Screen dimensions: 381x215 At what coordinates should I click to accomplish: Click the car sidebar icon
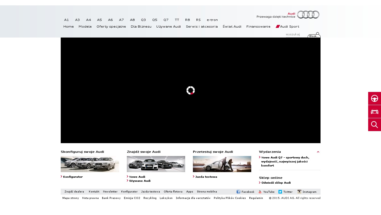(374, 112)
